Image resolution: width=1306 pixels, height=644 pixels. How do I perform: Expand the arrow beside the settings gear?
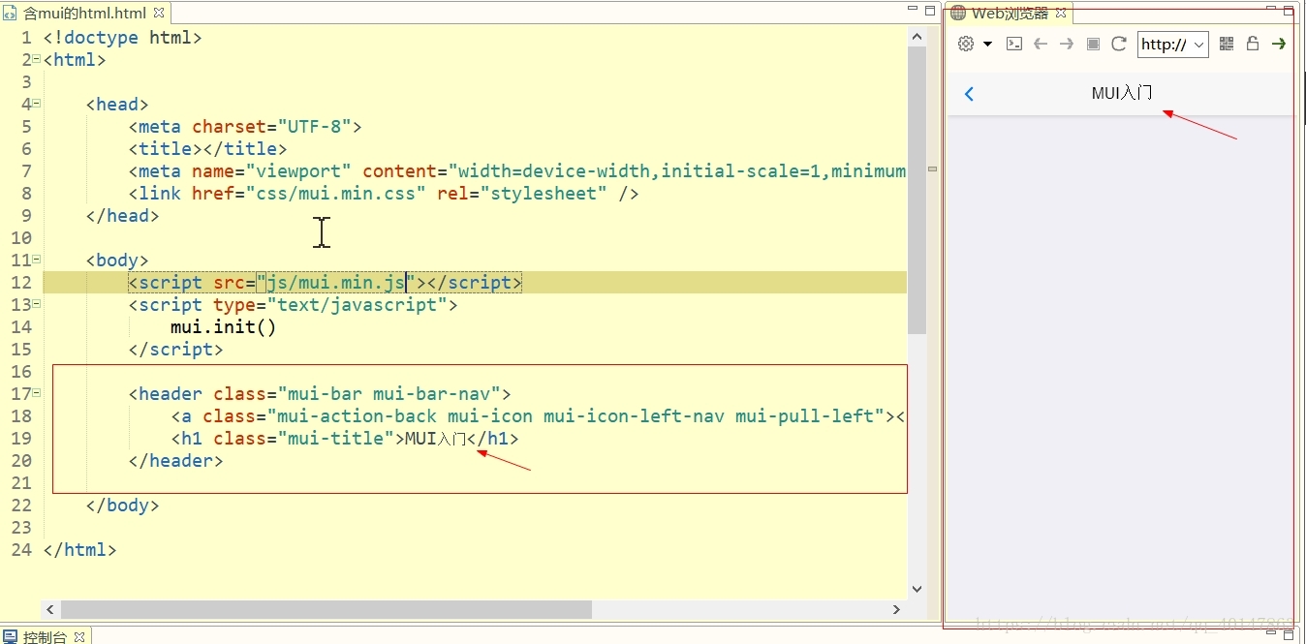point(987,44)
